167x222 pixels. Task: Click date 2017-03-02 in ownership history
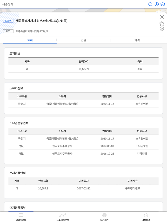point(107,146)
